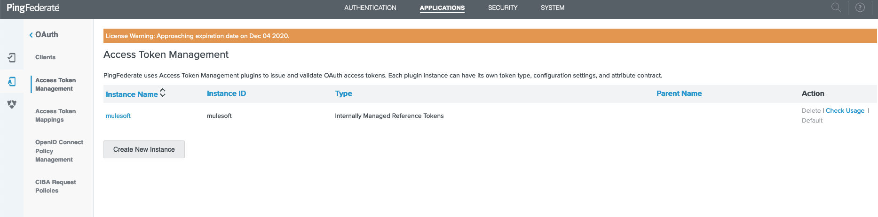878x217 pixels.
Task: Go to Clients in OAuth sidebar
Action: [x=45, y=57]
